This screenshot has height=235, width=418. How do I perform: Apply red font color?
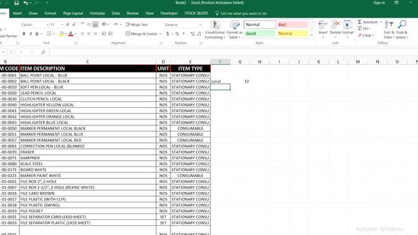pos(71,34)
